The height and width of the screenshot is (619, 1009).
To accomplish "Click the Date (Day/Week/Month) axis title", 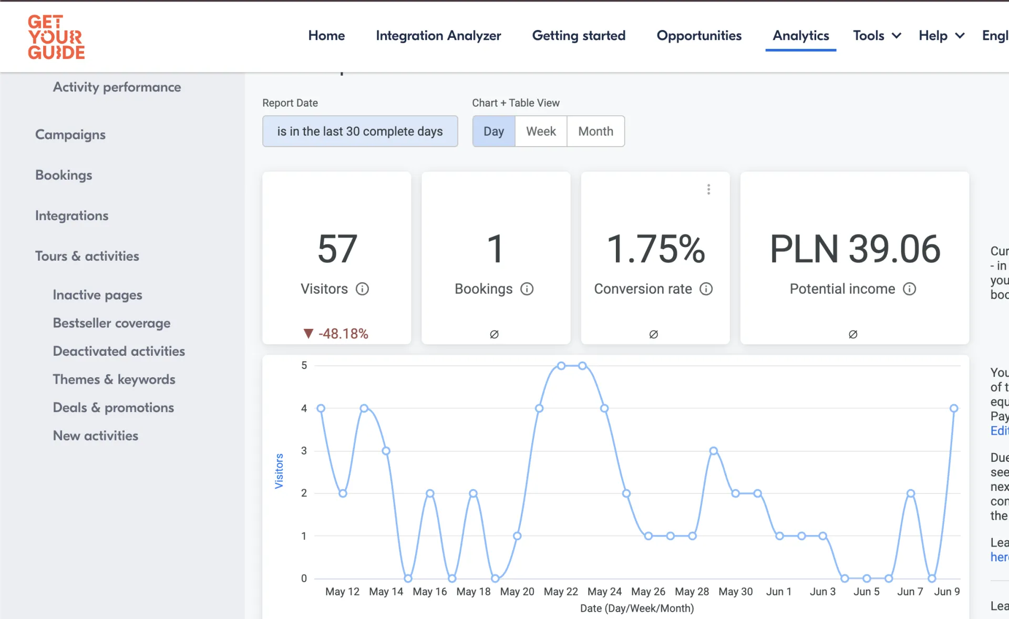I will click(637, 608).
